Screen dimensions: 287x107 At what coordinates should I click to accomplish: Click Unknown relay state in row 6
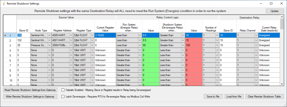(269, 60)
